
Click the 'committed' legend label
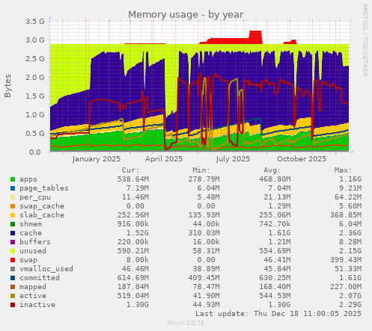coord(40,278)
